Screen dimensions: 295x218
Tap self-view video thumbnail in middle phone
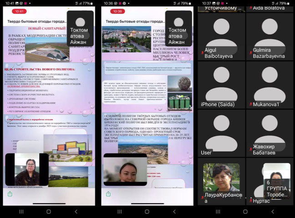pos(125,169)
